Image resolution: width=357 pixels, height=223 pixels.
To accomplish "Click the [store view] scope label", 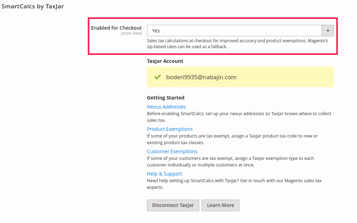I will [131, 34].
